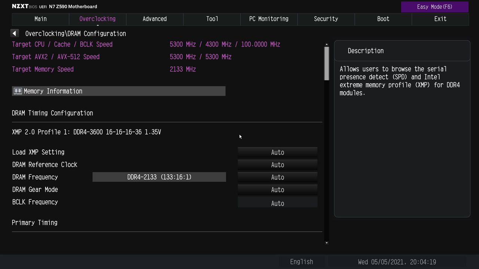Screen dimensions: 479x269
Task: Click the 5300 MHz / 5300 MHz value
Action: pyautogui.click(x=201, y=57)
